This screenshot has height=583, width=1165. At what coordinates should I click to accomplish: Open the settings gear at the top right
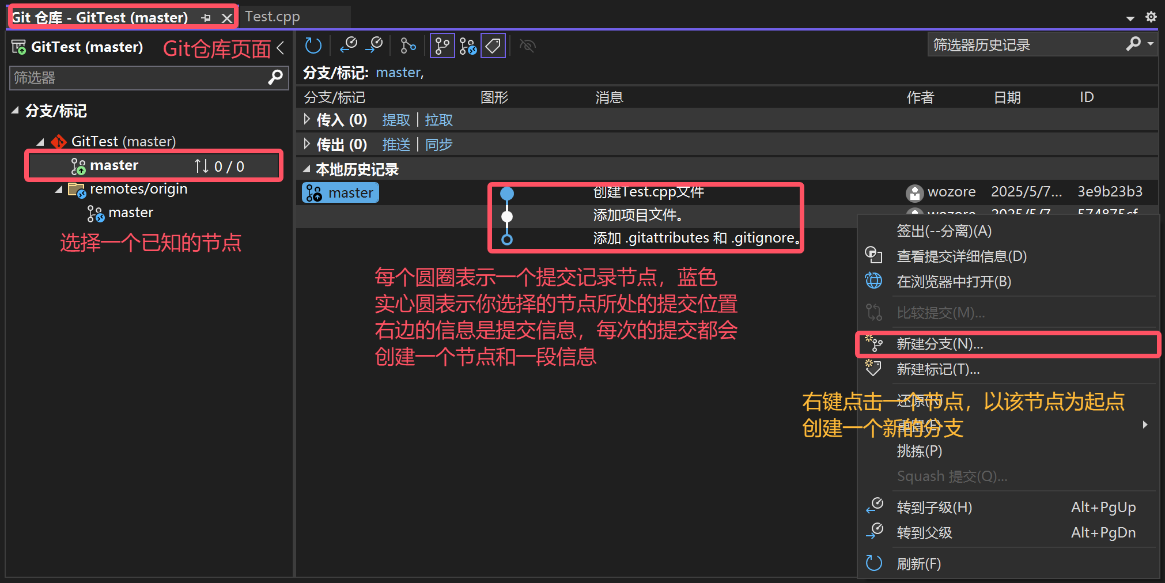(1151, 17)
